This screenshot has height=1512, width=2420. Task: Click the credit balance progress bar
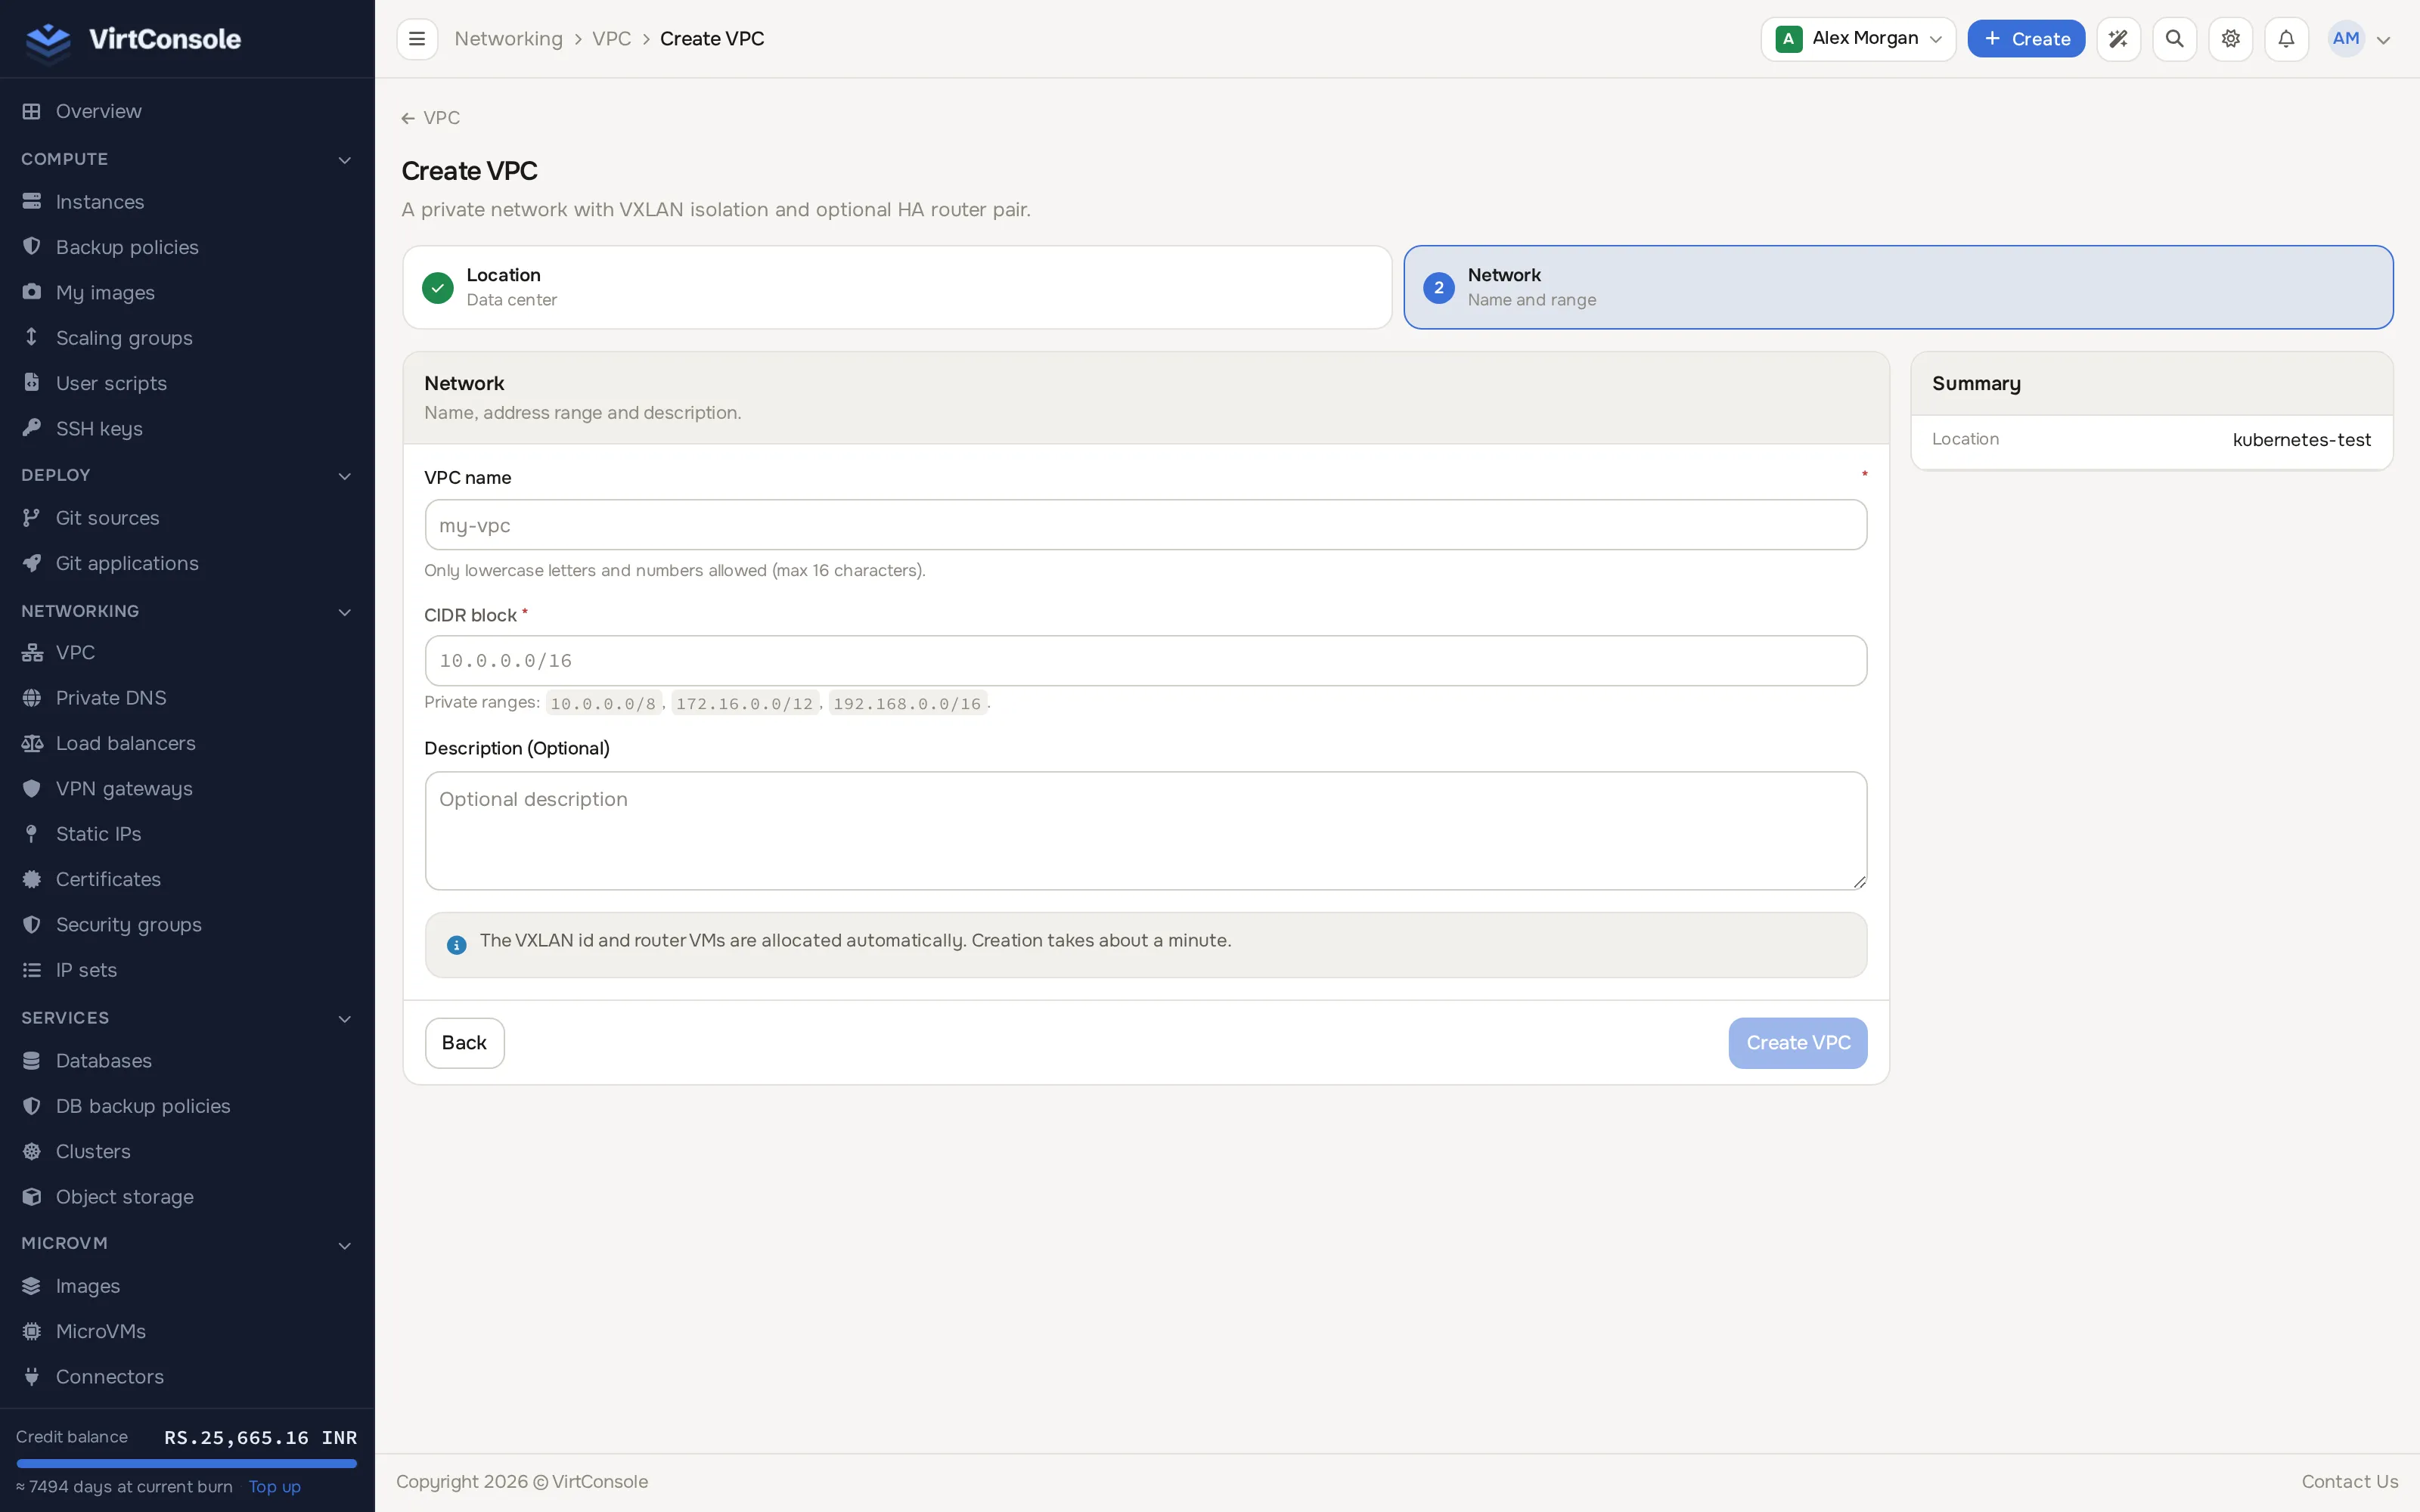[187, 1463]
